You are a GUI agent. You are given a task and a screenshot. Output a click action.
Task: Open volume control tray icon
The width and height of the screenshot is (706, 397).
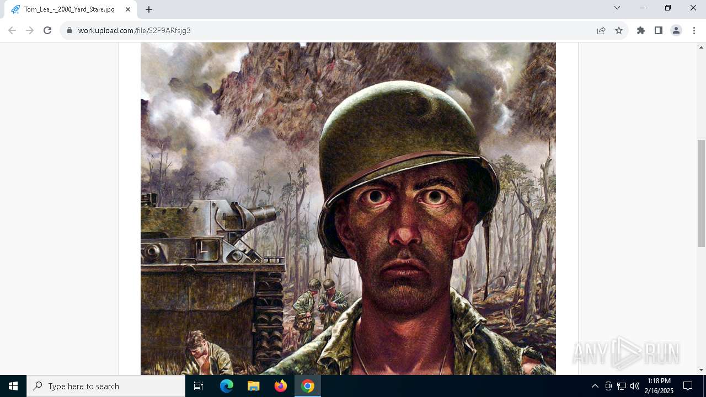tap(634, 386)
